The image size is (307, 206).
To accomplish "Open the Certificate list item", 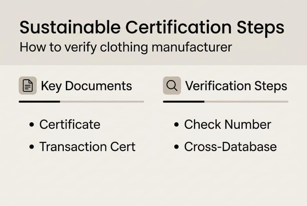I will [70, 124].
